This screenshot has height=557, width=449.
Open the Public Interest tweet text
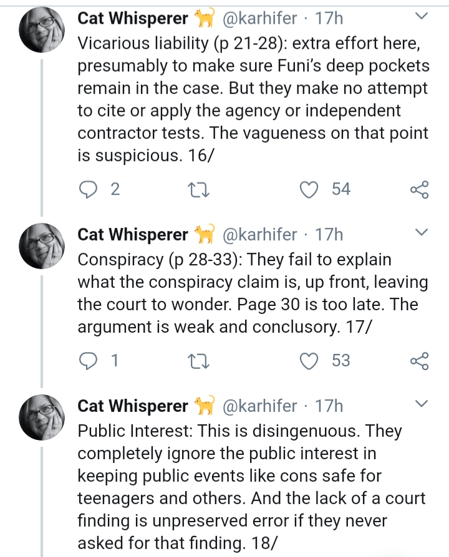click(x=251, y=487)
